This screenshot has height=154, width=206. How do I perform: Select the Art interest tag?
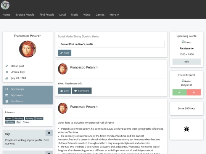click(18, 122)
